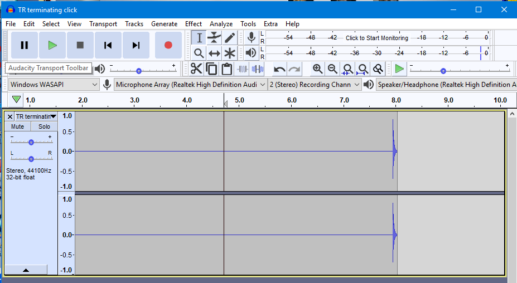Viewport: 517px width, 283px height.
Task: Start recording with the red Record button
Action: click(x=168, y=45)
